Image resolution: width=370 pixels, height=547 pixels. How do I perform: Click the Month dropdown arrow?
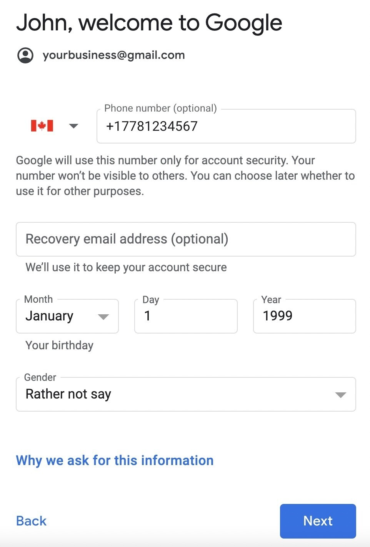pos(103,317)
